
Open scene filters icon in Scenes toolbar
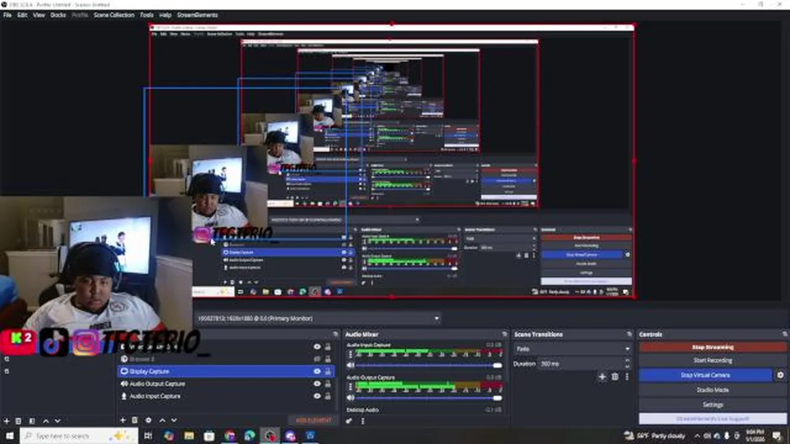coord(32,421)
